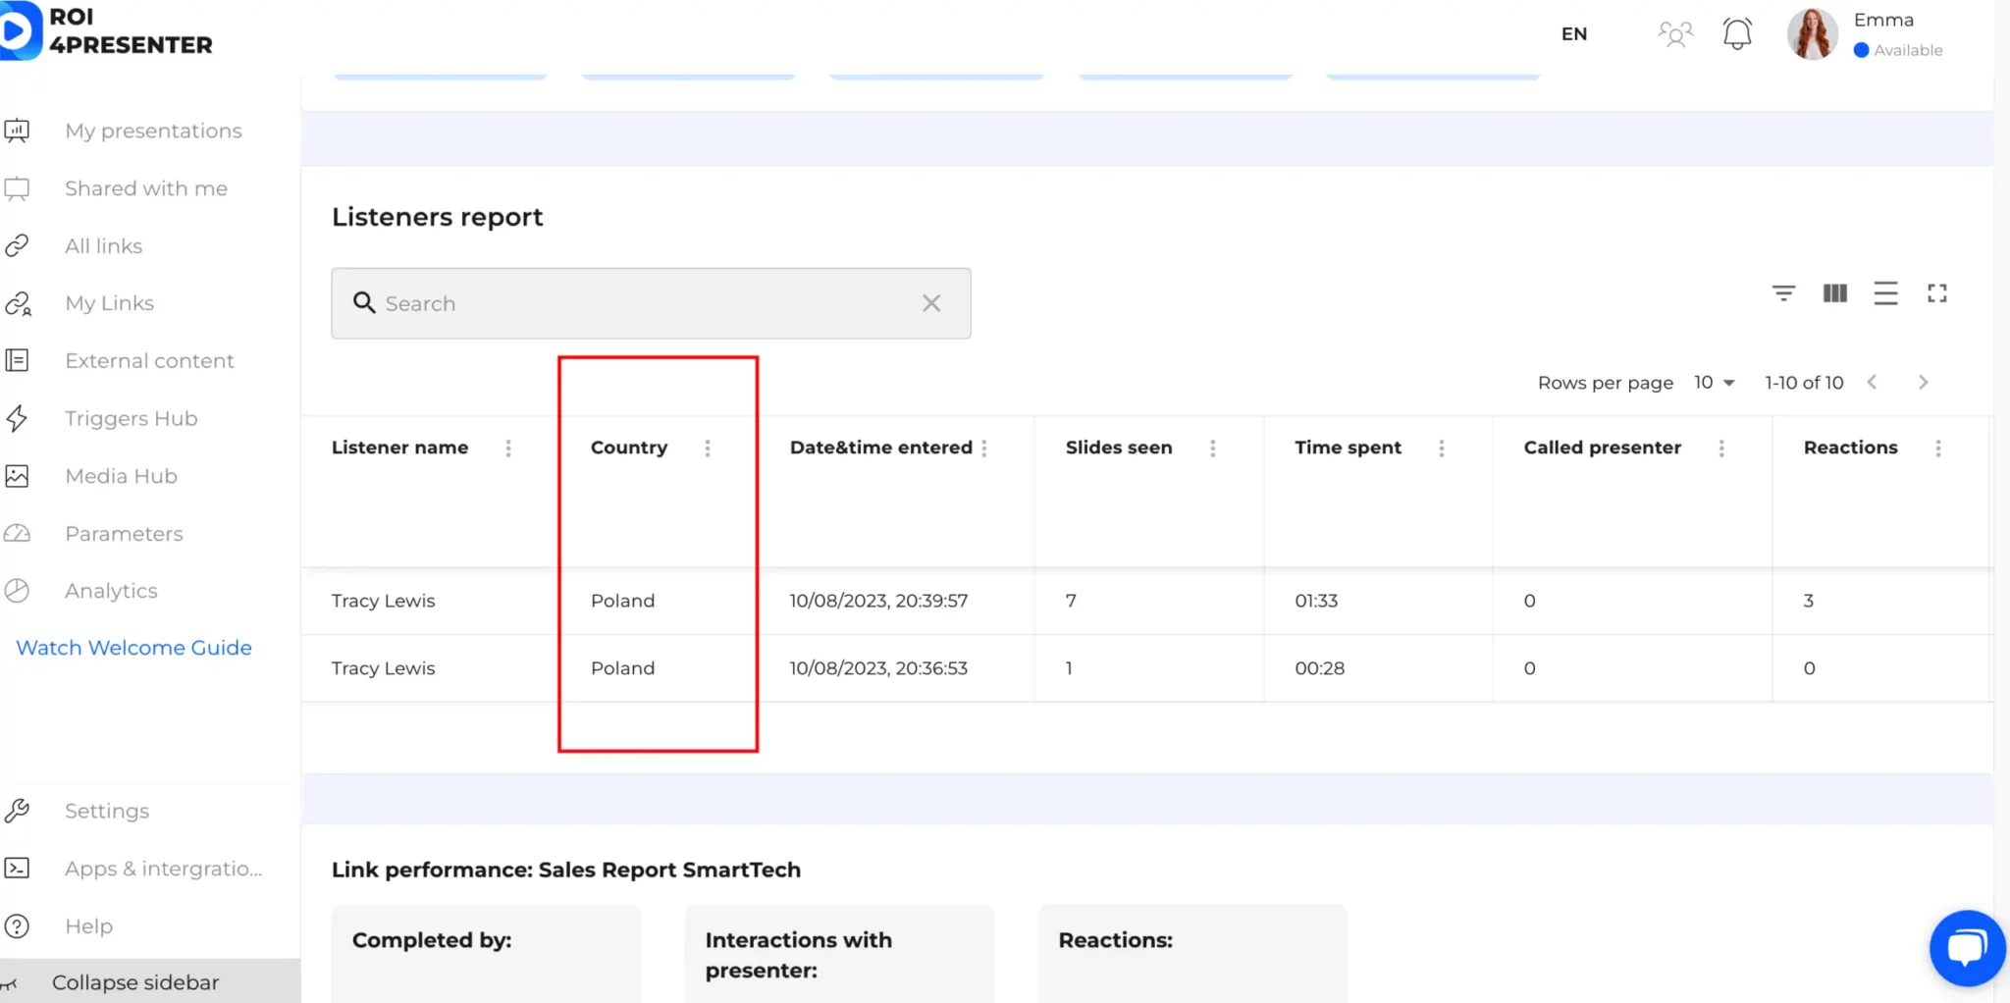Click the show/hide columns icon
Image resolution: width=2010 pixels, height=1003 pixels.
point(1834,293)
